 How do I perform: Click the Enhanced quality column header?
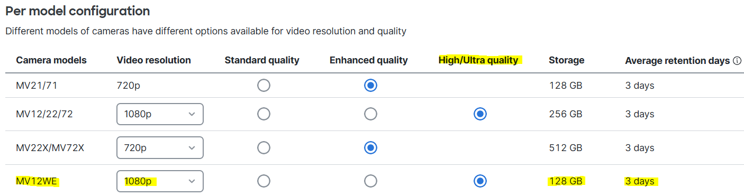point(369,60)
